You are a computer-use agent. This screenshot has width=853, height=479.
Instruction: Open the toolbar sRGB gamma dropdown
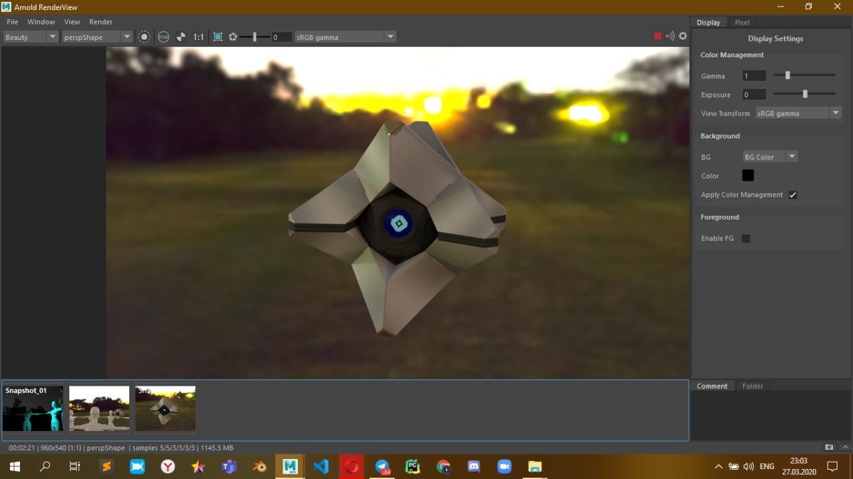tap(345, 37)
